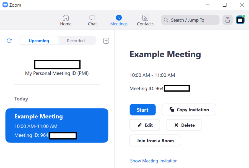Click the 10:00 AM - 11:00 AM time text
The image size is (249, 168).
152,75
